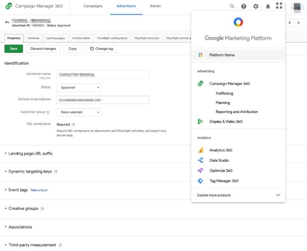
Task: Click help icon next to Advertiser group
Action: [48, 112]
